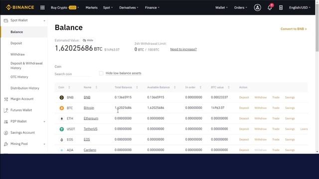Sort table by Name column arrows
Screen dimensions: 319x179
(96, 88)
